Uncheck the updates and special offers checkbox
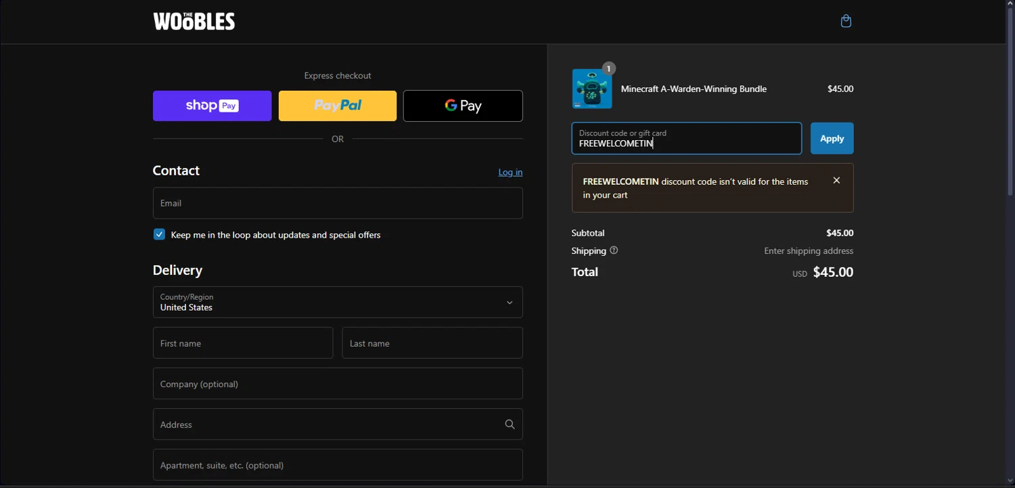1015x488 pixels. (x=159, y=235)
